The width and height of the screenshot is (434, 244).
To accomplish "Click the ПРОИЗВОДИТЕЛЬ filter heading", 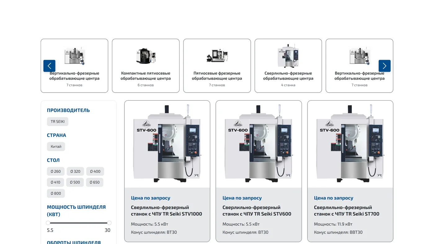I will (68, 110).
